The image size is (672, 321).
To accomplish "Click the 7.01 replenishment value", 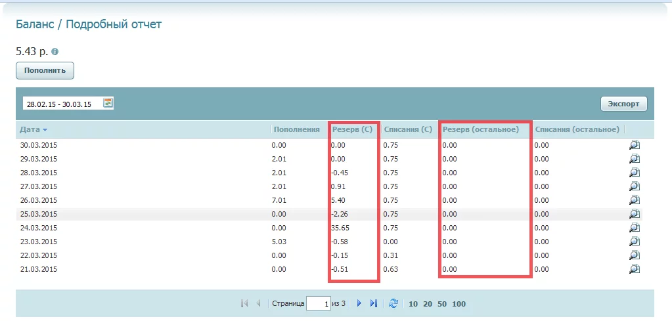I will 279,200.
